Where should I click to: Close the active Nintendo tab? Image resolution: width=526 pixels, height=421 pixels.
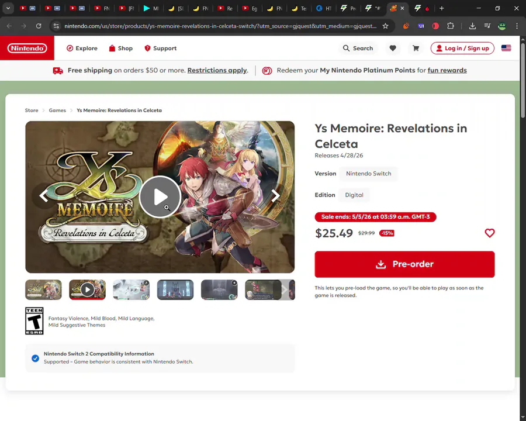tap(402, 8)
